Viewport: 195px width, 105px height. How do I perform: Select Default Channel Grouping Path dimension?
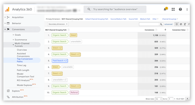(x=97, y=19)
